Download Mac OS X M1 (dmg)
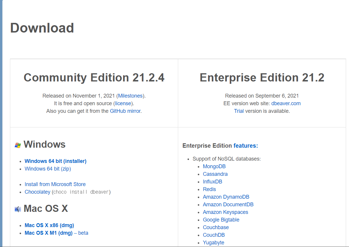The width and height of the screenshot is (349, 247). click(49, 233)
